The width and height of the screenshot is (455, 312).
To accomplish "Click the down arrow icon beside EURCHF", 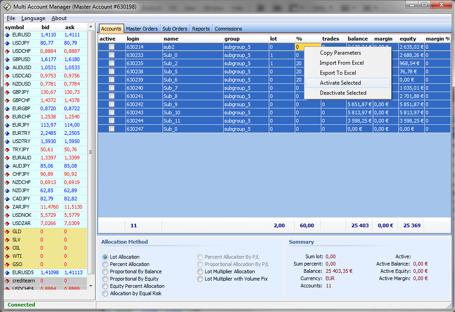I will coord(7,117).
